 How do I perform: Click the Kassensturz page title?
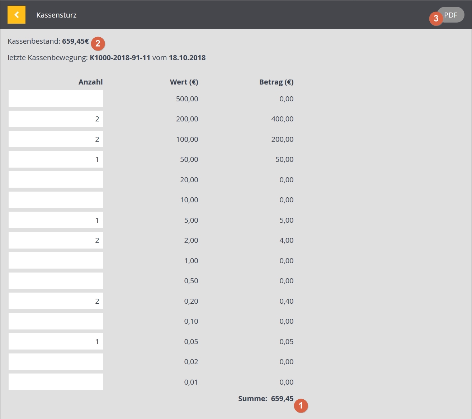pos(56,15)
